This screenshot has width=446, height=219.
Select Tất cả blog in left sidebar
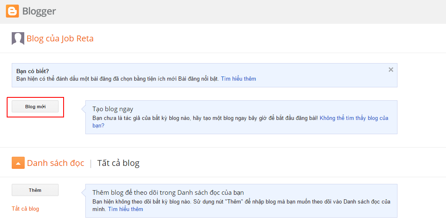26,209
